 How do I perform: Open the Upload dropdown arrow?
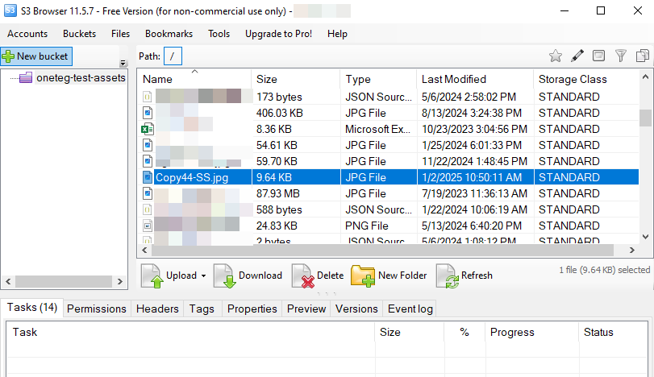click(x=203, y=276)
